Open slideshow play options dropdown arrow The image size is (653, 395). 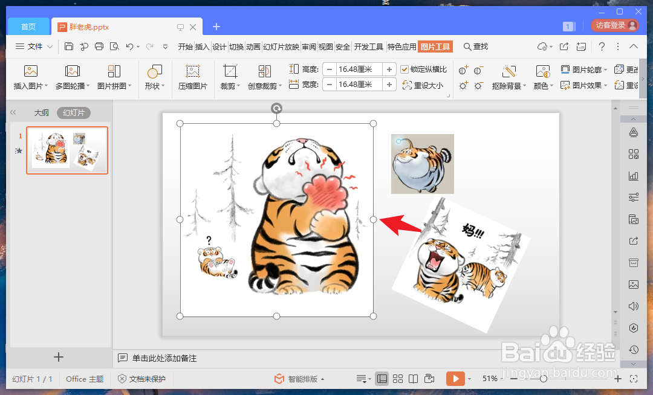tap(469, 379)
